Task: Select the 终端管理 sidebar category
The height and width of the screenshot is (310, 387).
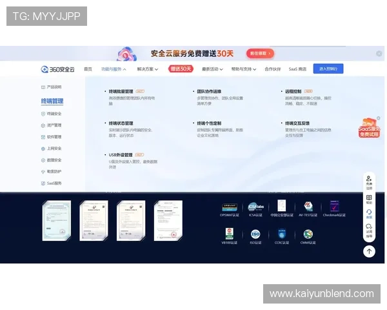Action: click(x=52, y=101)
